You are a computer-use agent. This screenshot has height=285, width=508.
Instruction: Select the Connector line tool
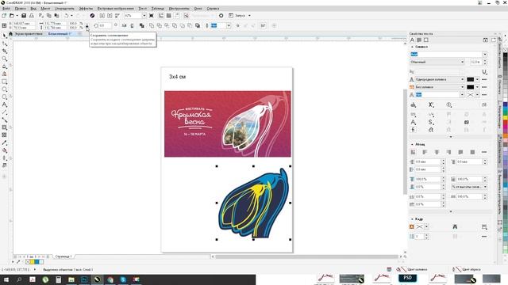tap(4, 120)
